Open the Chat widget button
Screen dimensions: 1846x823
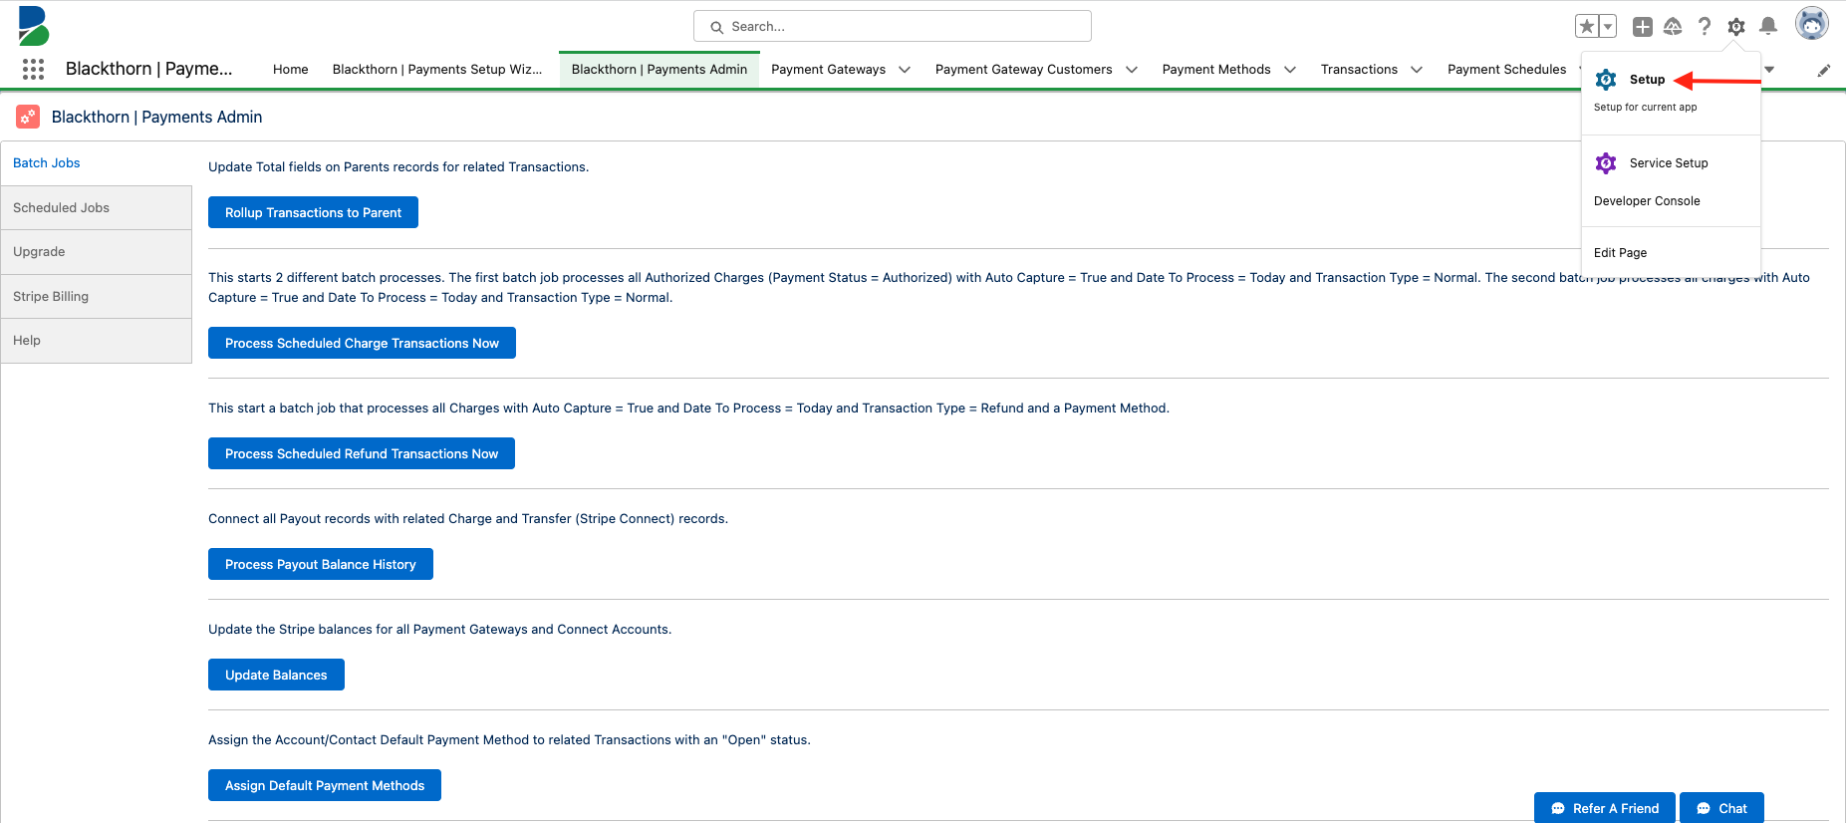pyautogui.click(x=1721, y=808)
